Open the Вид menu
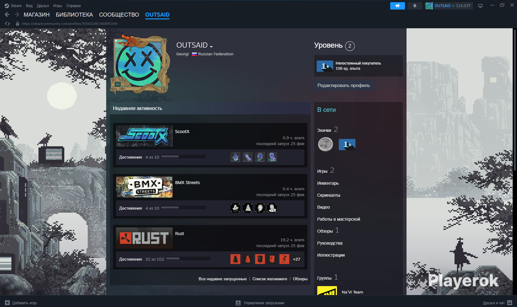Image resolution: width=517 pixels, height=307 pixels. coord(29,6)
